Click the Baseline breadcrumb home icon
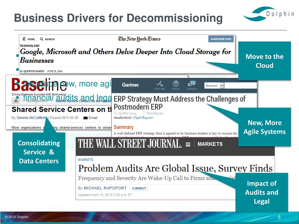Screen dimensions: 299x224 (16, 101)
